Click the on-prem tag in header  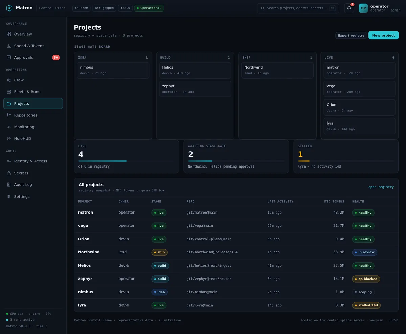(x=82, y=8)
